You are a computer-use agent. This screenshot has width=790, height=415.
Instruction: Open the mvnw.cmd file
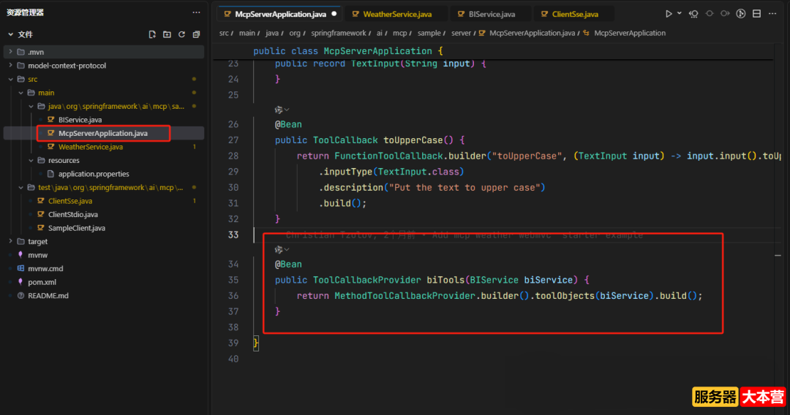coord(45,269)
